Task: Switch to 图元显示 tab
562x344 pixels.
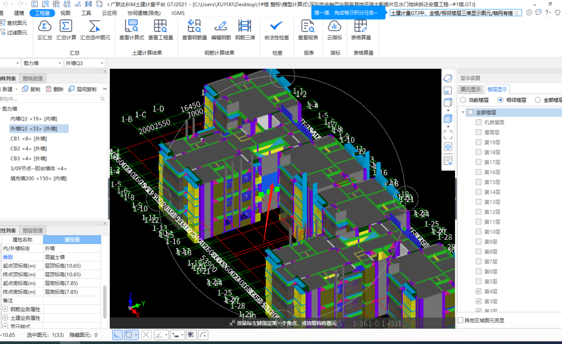Action: click(x=471, y=89)
